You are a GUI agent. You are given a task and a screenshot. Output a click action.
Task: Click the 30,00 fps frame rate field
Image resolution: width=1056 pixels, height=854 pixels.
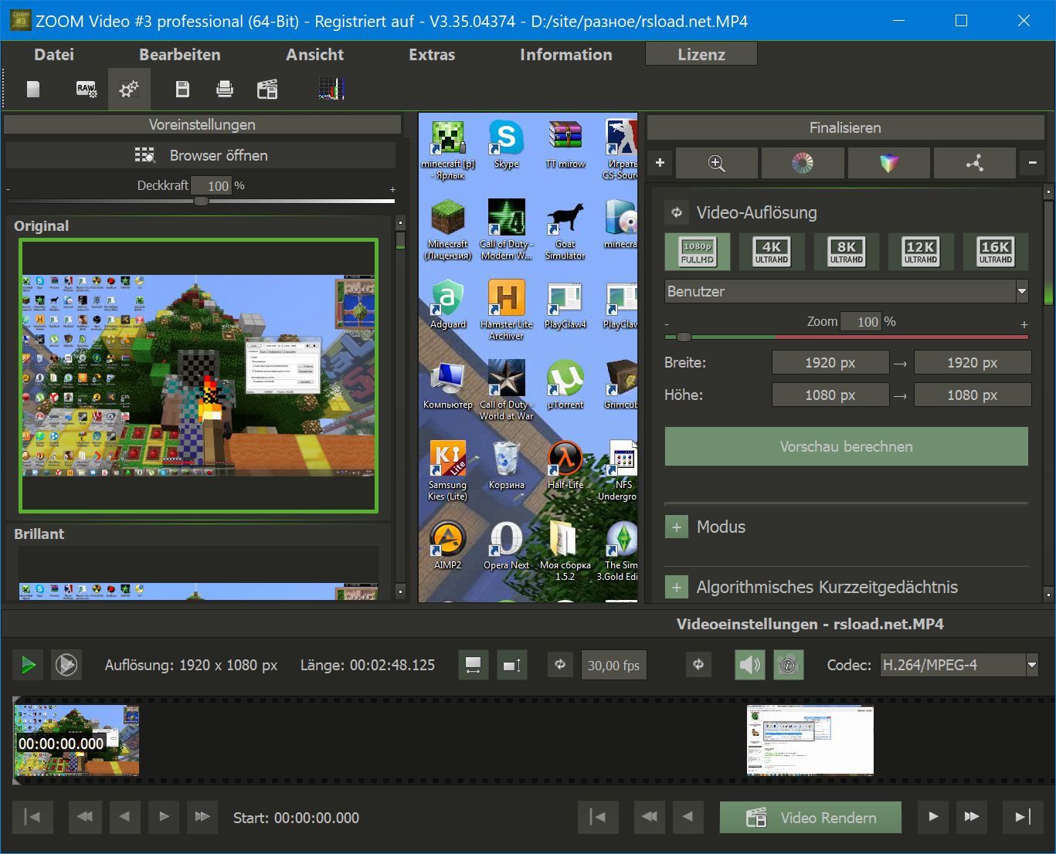coord(614,666)
